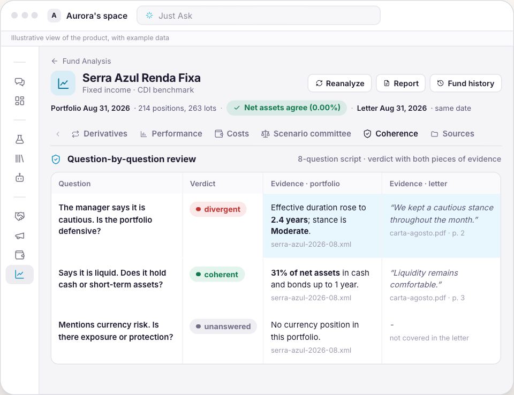Click the Question column header

74,184
